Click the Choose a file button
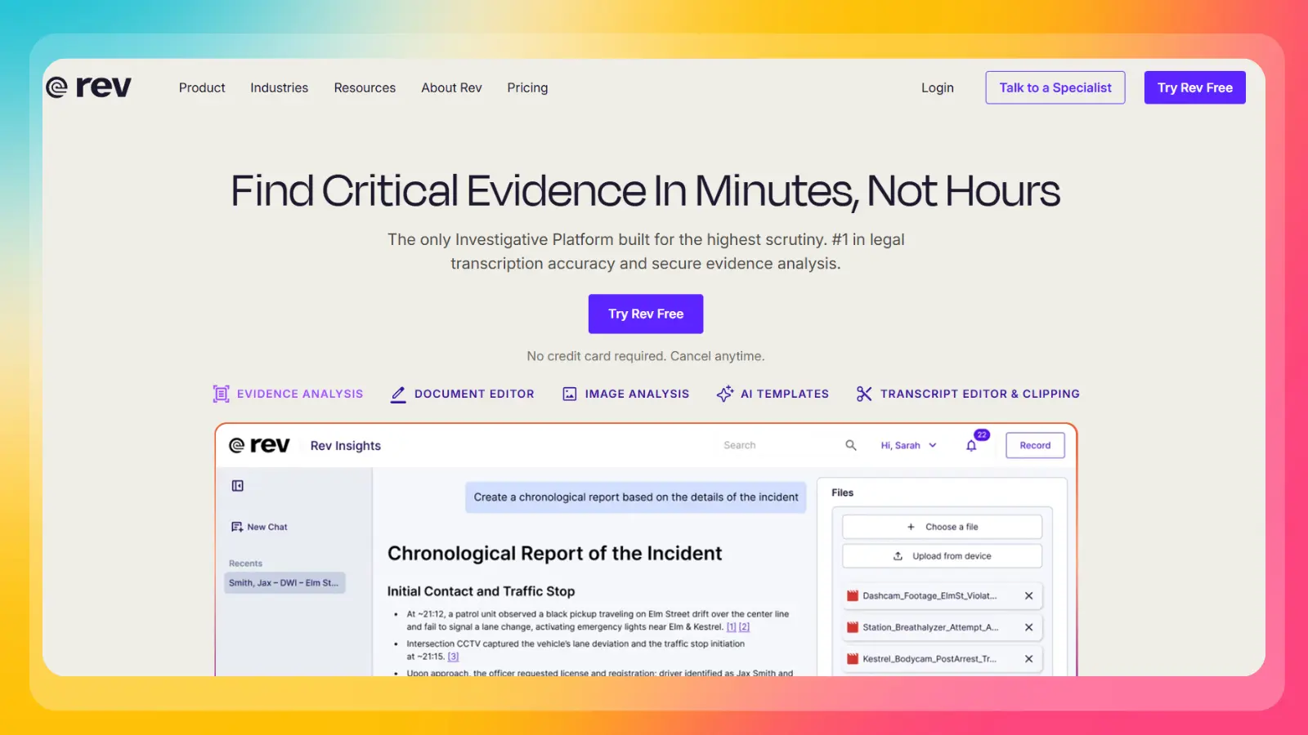The width and height of the screenshot is (1308, 735). point(942,527)
